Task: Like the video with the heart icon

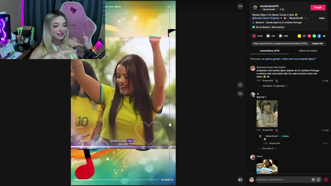Action: click(x=254, y=36)
